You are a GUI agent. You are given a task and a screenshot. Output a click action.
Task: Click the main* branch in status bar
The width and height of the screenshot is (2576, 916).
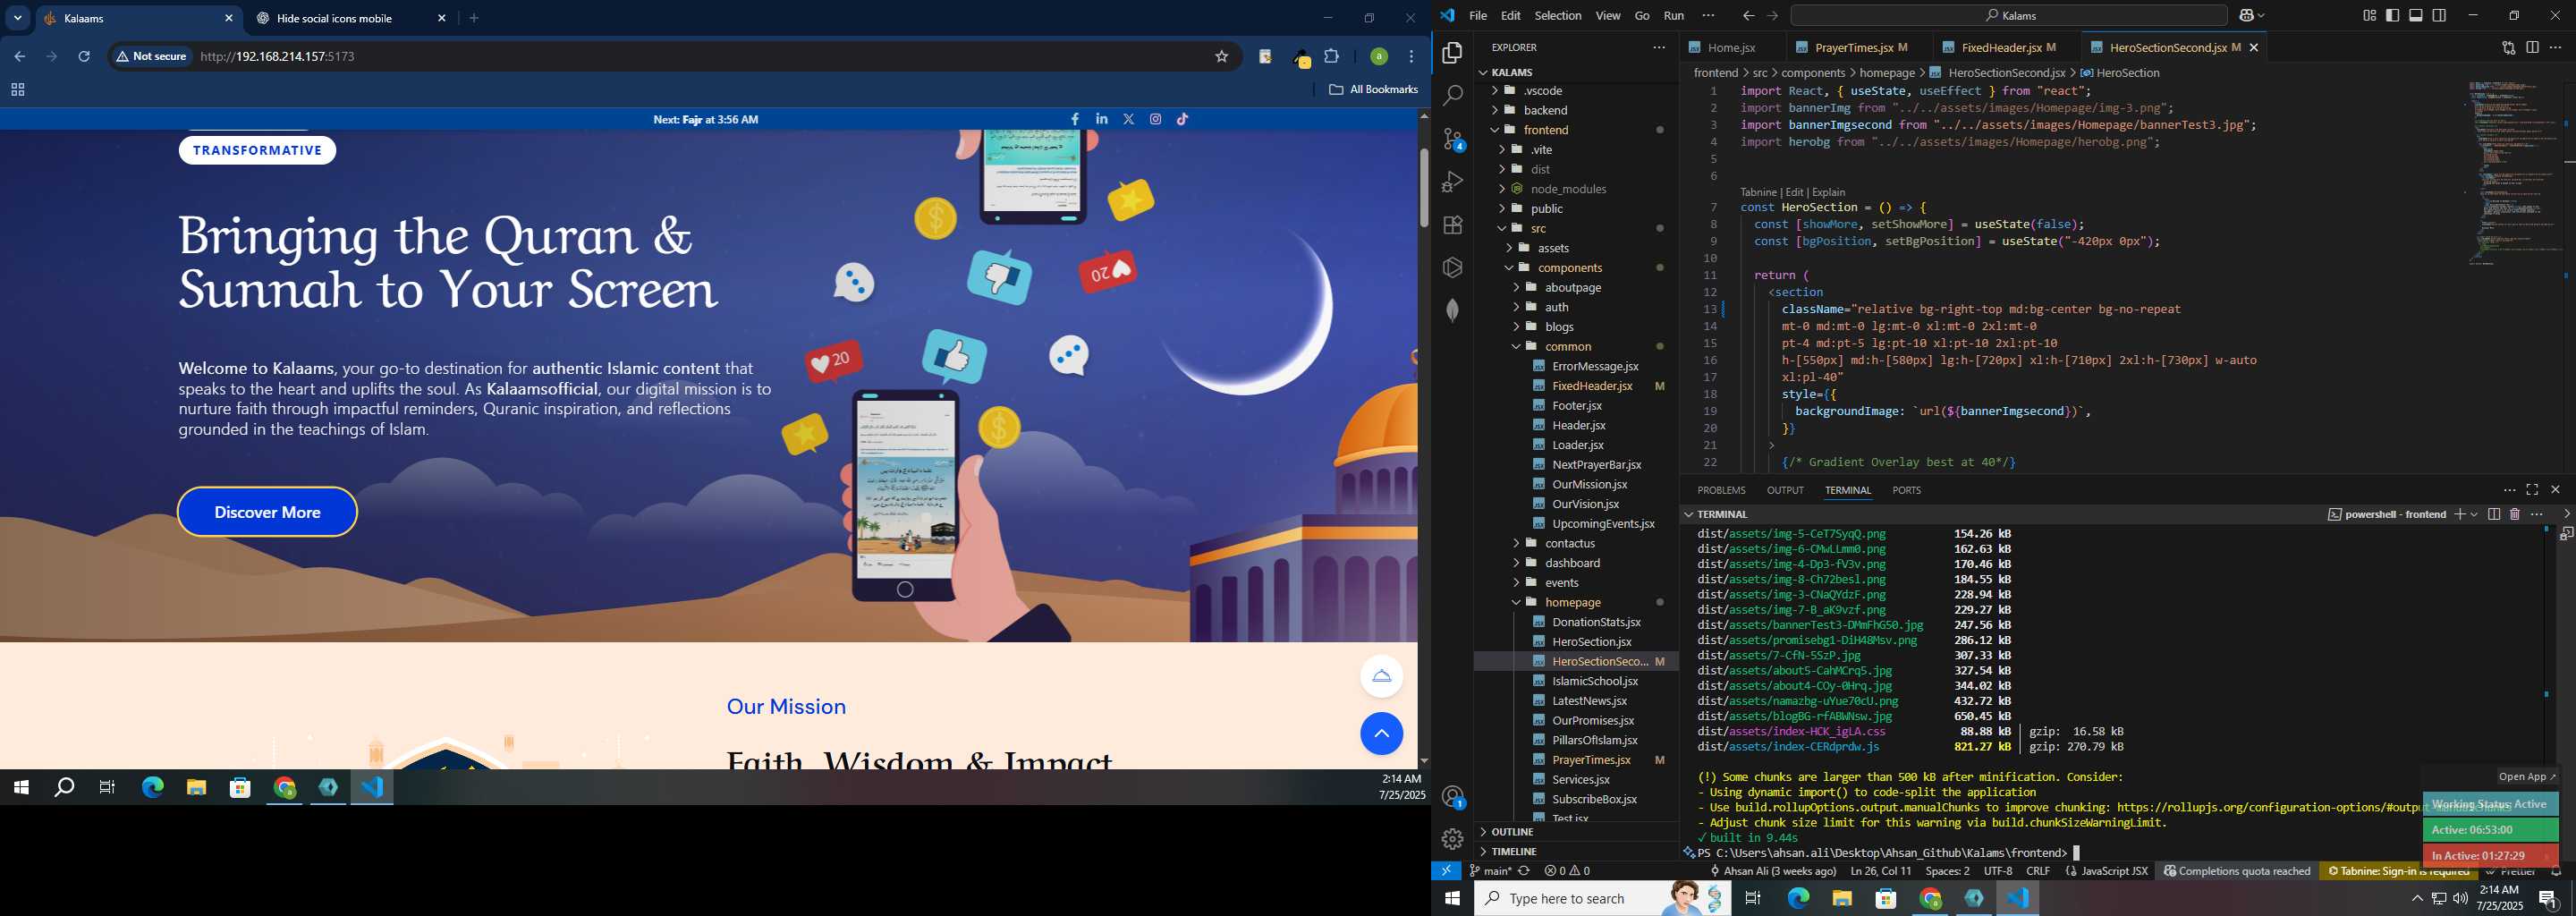point(1490,871)
